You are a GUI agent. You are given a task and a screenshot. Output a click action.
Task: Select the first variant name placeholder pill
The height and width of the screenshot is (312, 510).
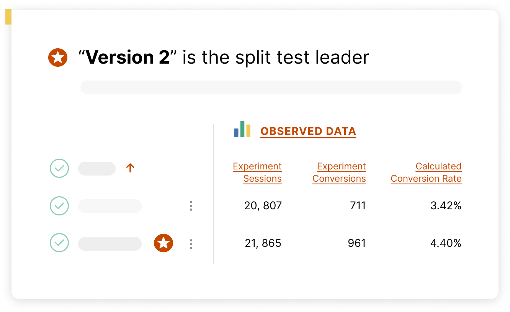[110, 206]
